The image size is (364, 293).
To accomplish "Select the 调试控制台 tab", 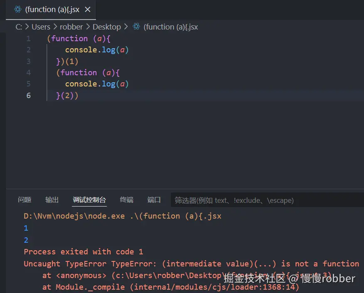I will (89, 200).
